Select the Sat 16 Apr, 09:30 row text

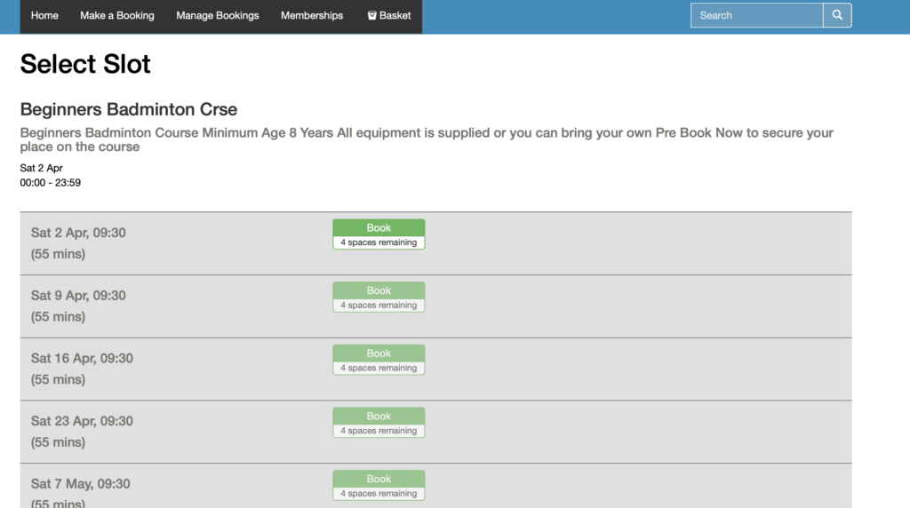[x=82, y=359]
